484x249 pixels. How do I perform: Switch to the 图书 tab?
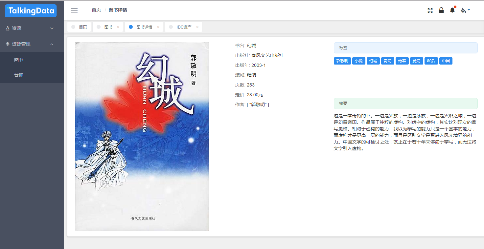point(108,27)
